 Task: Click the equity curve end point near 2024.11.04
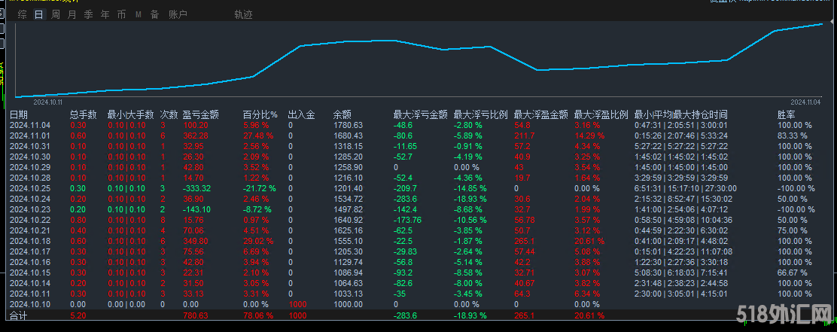point(822,24)
